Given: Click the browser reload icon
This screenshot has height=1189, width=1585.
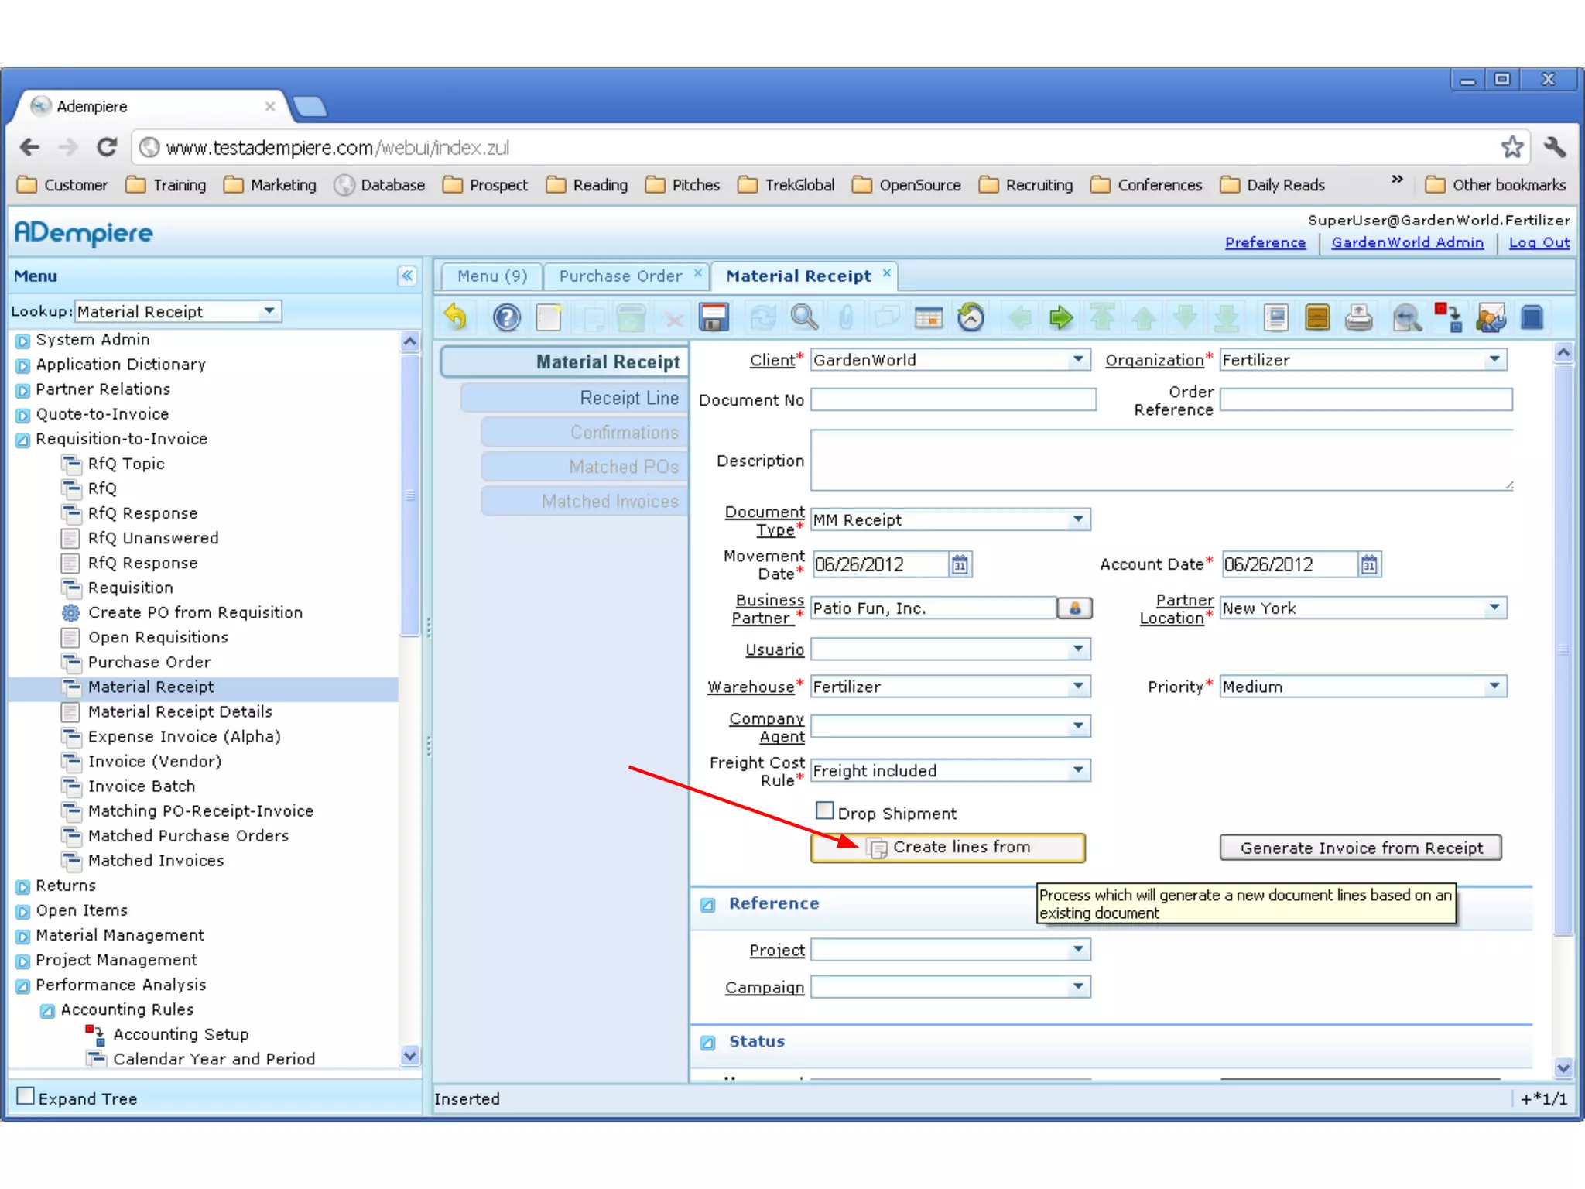Looking at the screenshot, I should [x=107, y=147].
